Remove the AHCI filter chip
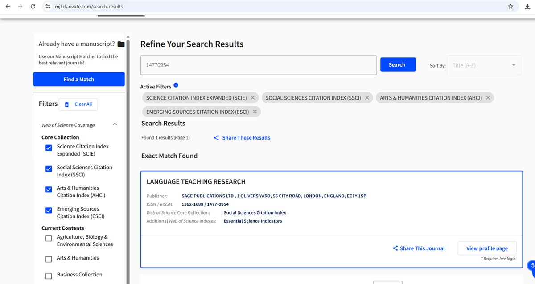Image resolution: width=535 pixels, height=284 pixels. click(488, 98)
